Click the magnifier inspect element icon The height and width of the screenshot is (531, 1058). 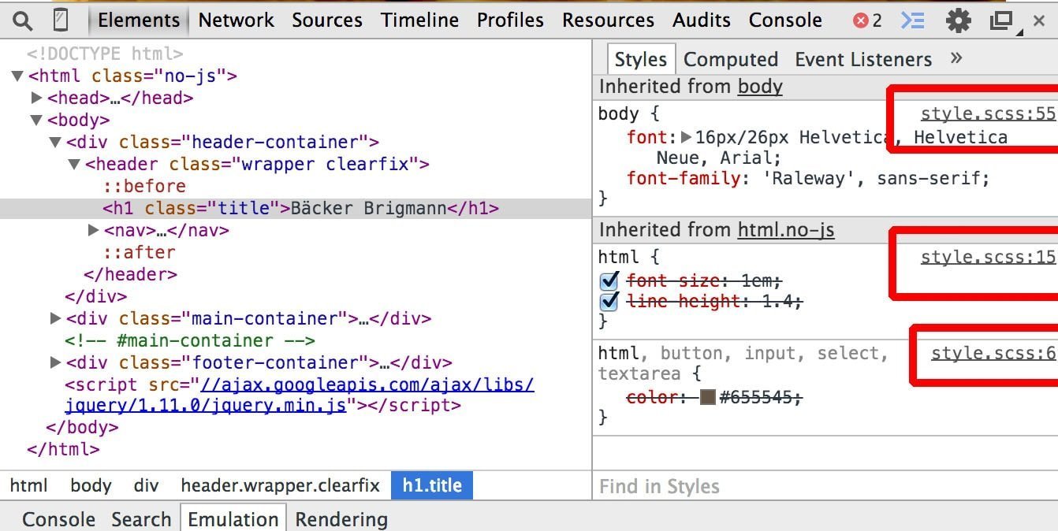coord(23,20)
